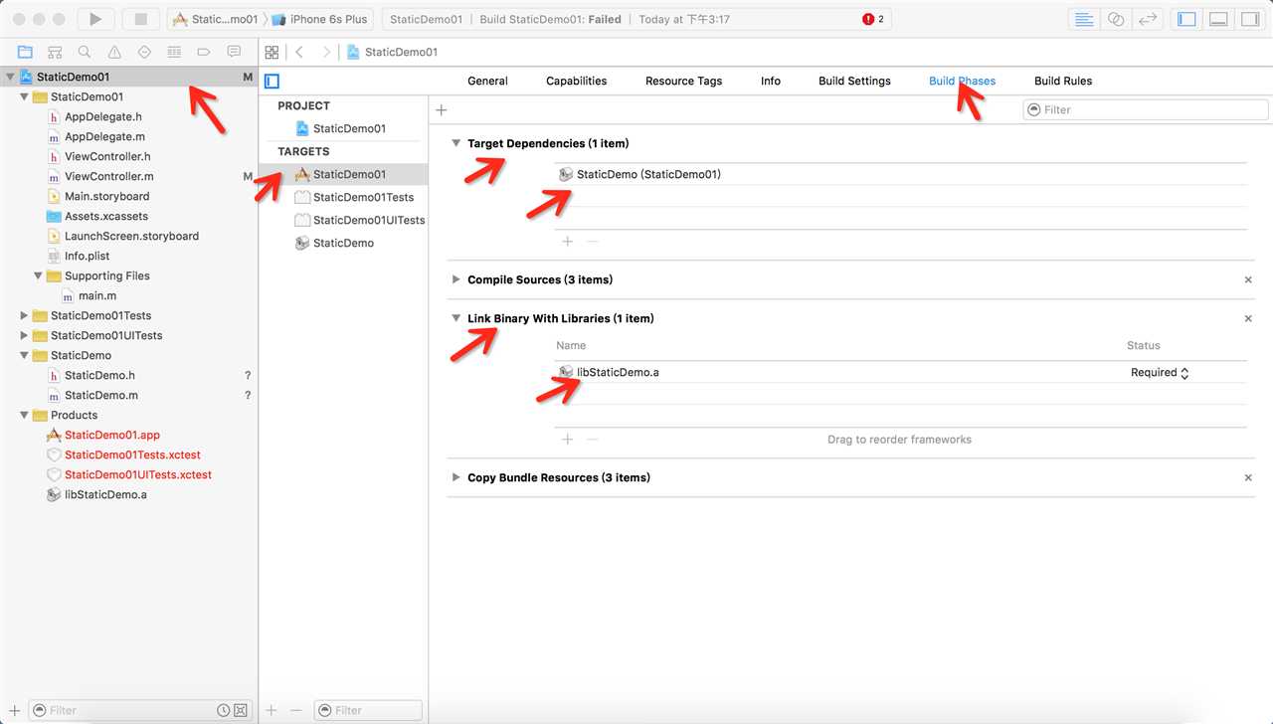
Task: Open the Build Rules tab
Action: click(1063, 81)
